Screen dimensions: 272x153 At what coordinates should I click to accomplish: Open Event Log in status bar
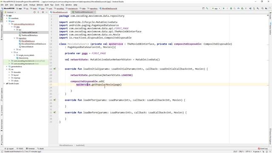pos(263,149)
